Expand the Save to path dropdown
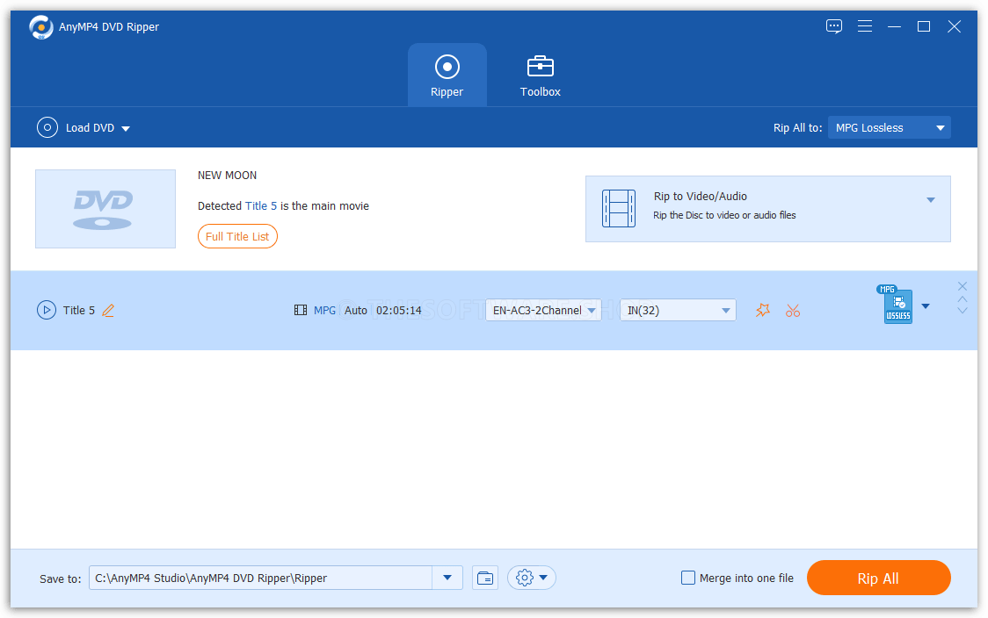Image resolution: width=988 pixels, height=618 pixels. (447, 578)
